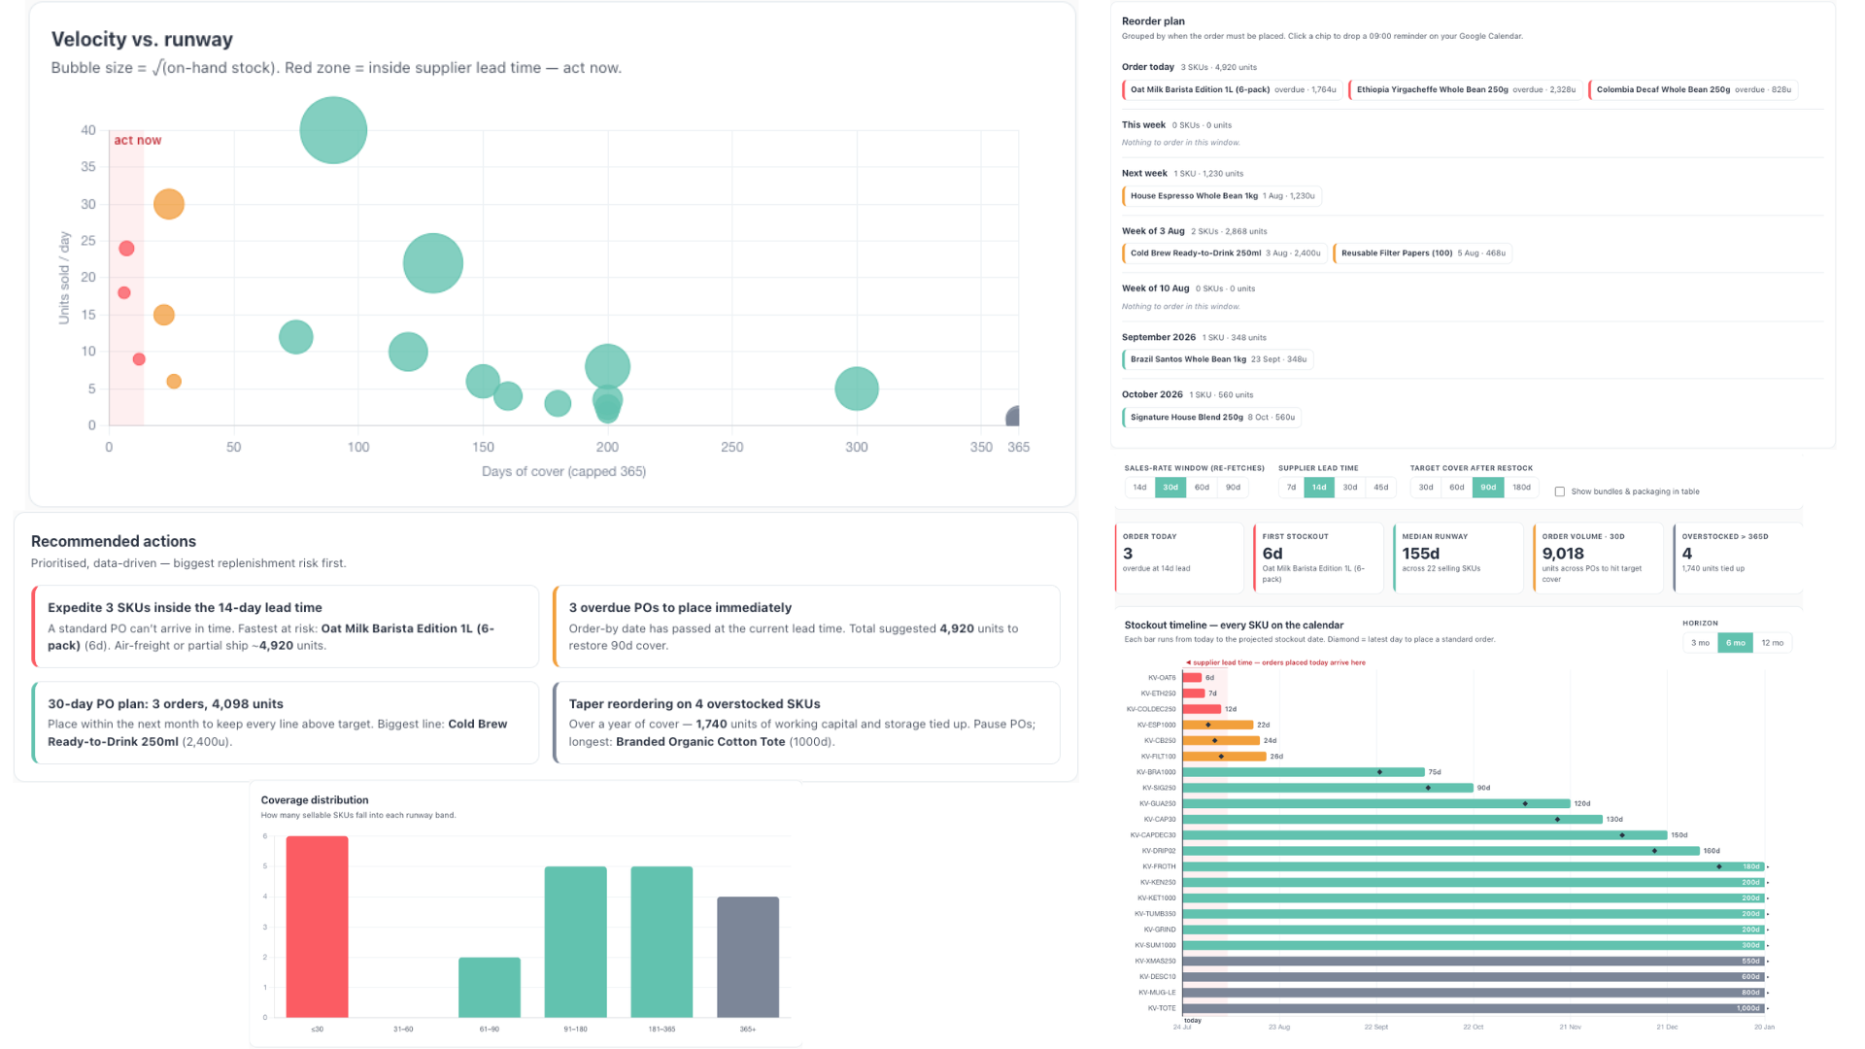Select the Signature House Blend 250g chip
This screenshot has height=1049, width=1865.
pos(1211,418)
